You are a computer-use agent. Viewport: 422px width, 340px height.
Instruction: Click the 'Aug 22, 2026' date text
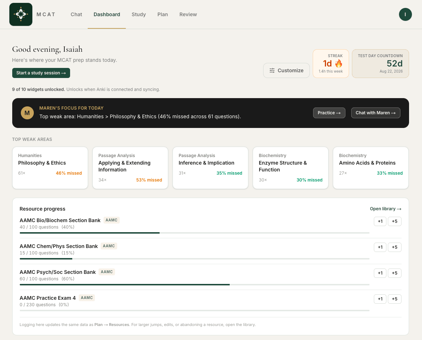pos(391,71)
